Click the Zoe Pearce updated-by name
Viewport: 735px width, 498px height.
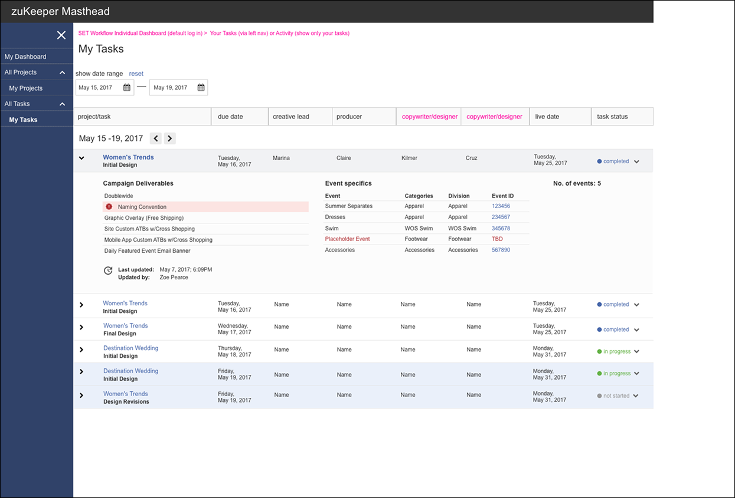(x=174, y=277)
